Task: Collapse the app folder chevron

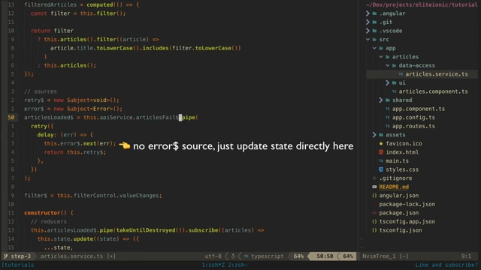Action: click(374, 48)
